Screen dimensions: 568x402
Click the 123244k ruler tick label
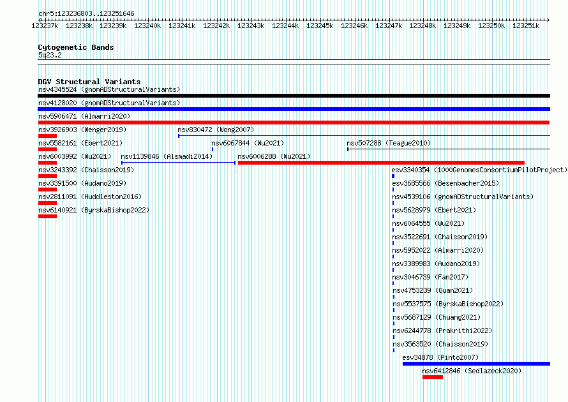[285, 26]
